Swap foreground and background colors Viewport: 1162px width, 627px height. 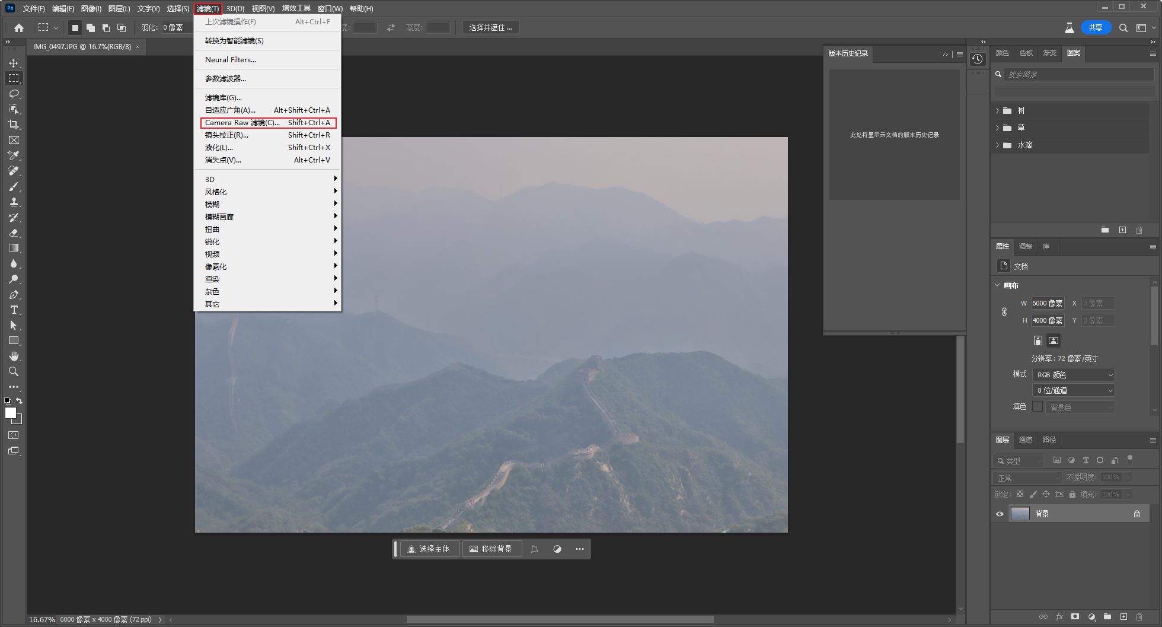(x=19, y=401)
